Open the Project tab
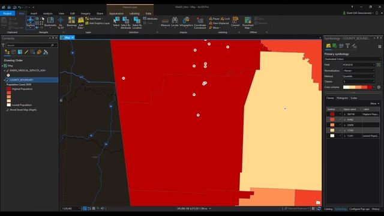 tap(7, 13)
